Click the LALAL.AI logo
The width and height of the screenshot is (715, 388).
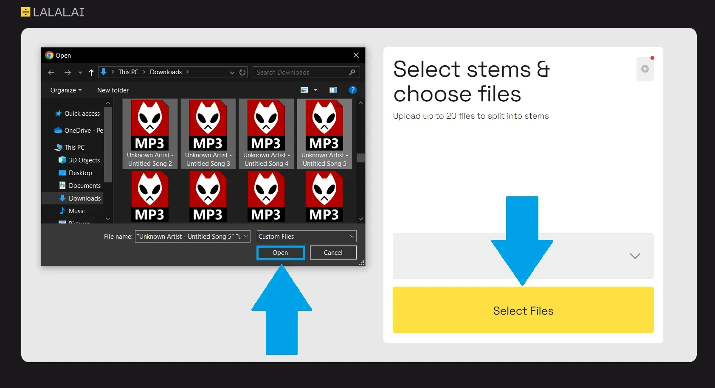(x=53, y=12)
